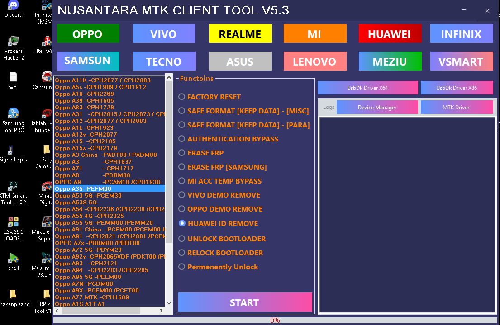Select Oppo A11K -CPH2077 model
This screenshot has width=500, height=325.
[110, 80]
